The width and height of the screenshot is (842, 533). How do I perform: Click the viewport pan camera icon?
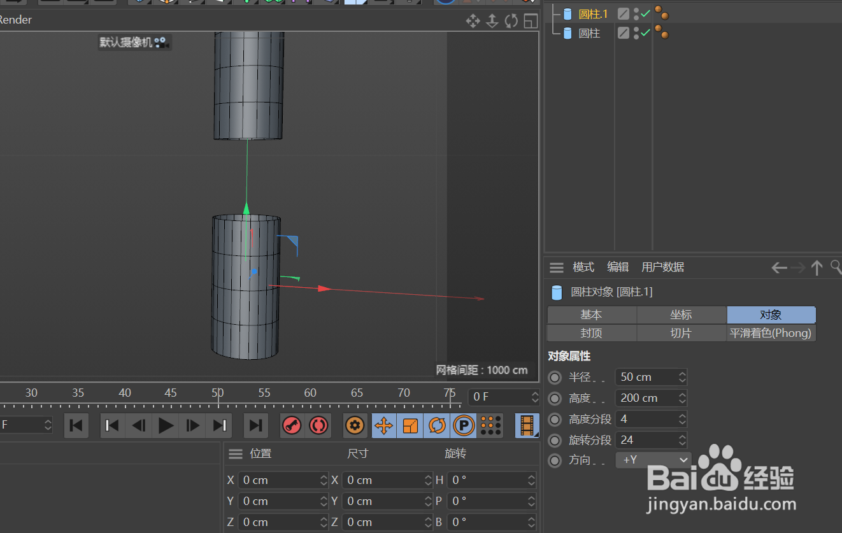click(473, 21)
